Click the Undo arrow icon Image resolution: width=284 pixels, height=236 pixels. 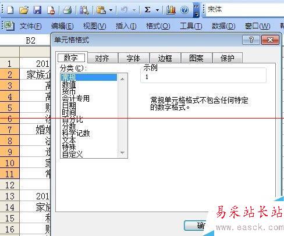coord(124,10)
